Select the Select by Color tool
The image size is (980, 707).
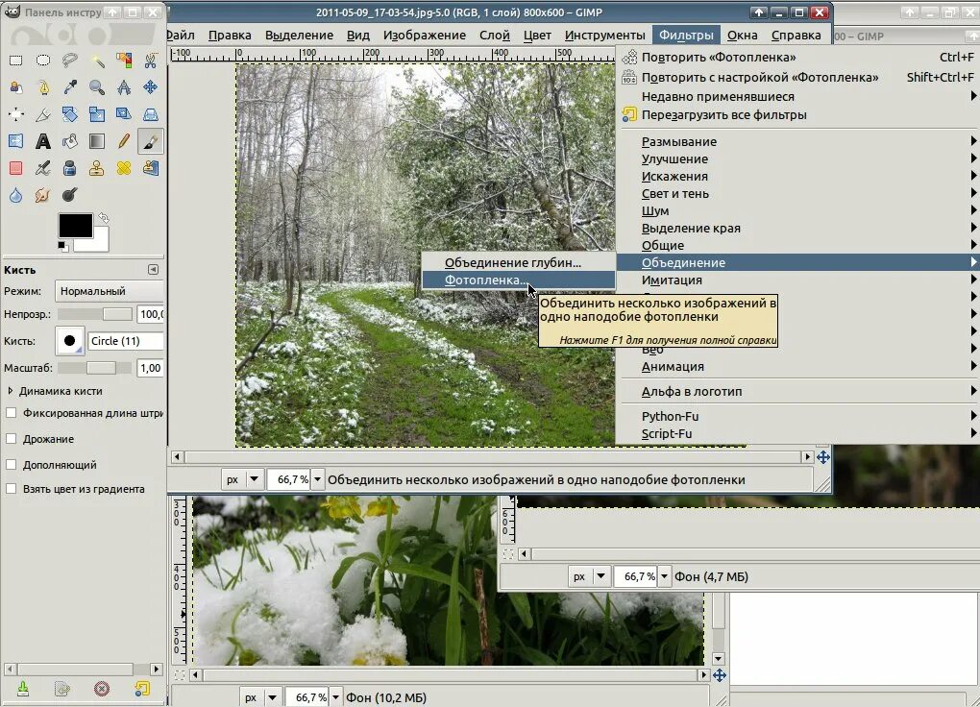pyautogui.click(x=124, y=61)
